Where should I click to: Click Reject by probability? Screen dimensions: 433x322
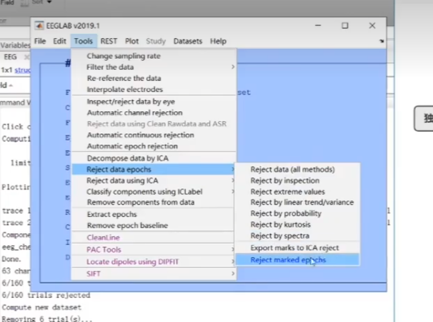tap(286, 213)
